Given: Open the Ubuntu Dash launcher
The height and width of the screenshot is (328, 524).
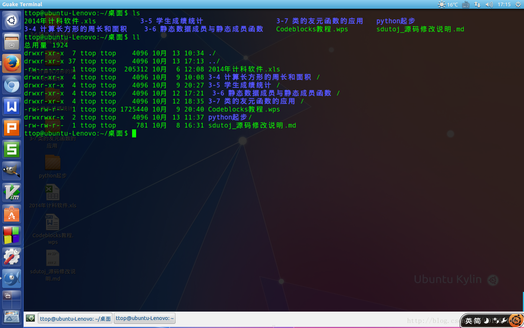Looking at the screenshot, I should pyautogui.click(x=12, y=20).
